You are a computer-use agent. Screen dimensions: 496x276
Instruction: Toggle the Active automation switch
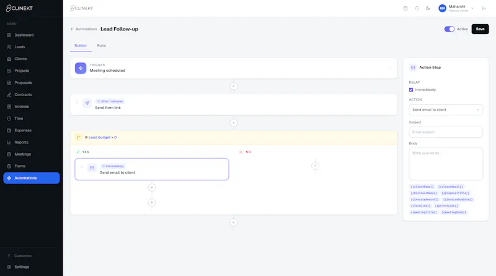click(x=449, y=29)
